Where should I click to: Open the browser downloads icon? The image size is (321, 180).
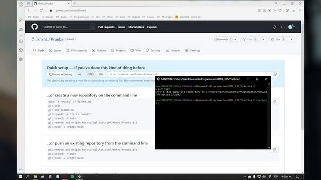294,10
